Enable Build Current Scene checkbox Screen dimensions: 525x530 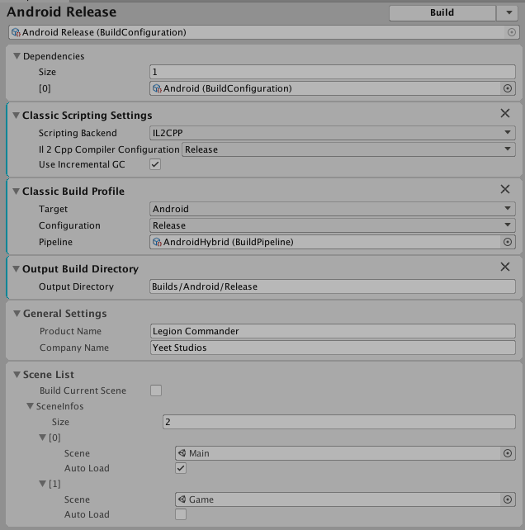pos(155,390)
